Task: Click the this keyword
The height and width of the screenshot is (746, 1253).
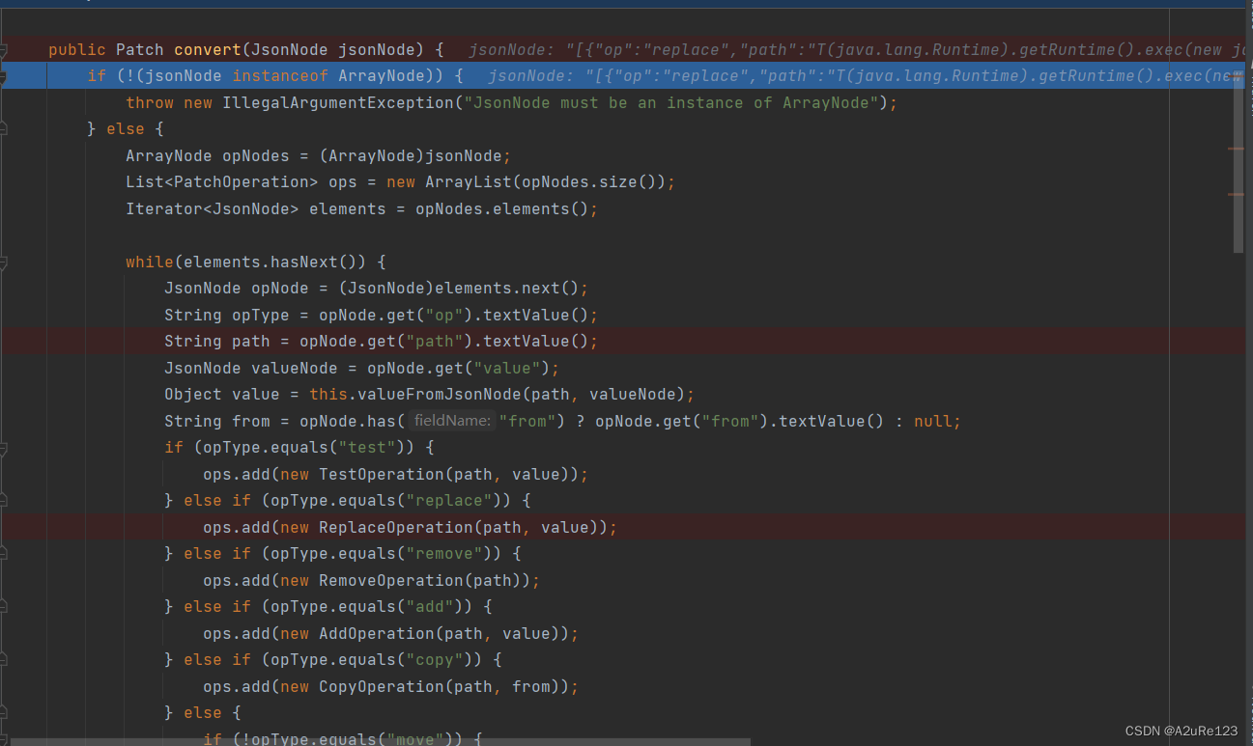Action: (x=328, y=394)
